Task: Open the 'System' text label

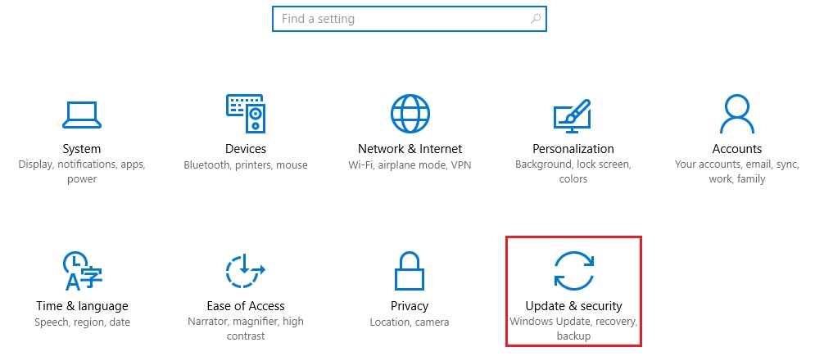Action: (x=82, y=149)
